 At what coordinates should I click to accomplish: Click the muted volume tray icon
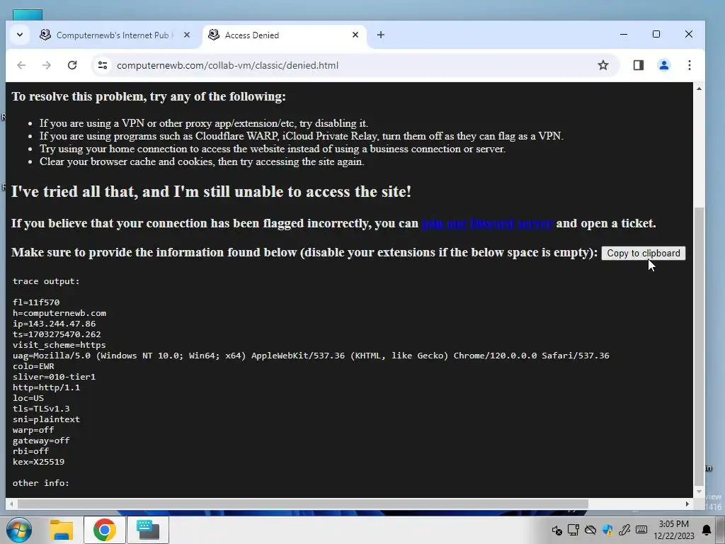556,530
